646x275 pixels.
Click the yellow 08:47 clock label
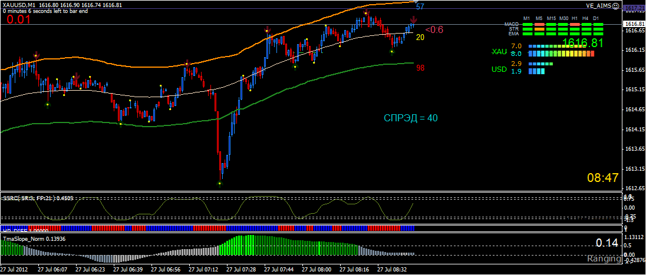coord(603,178)
